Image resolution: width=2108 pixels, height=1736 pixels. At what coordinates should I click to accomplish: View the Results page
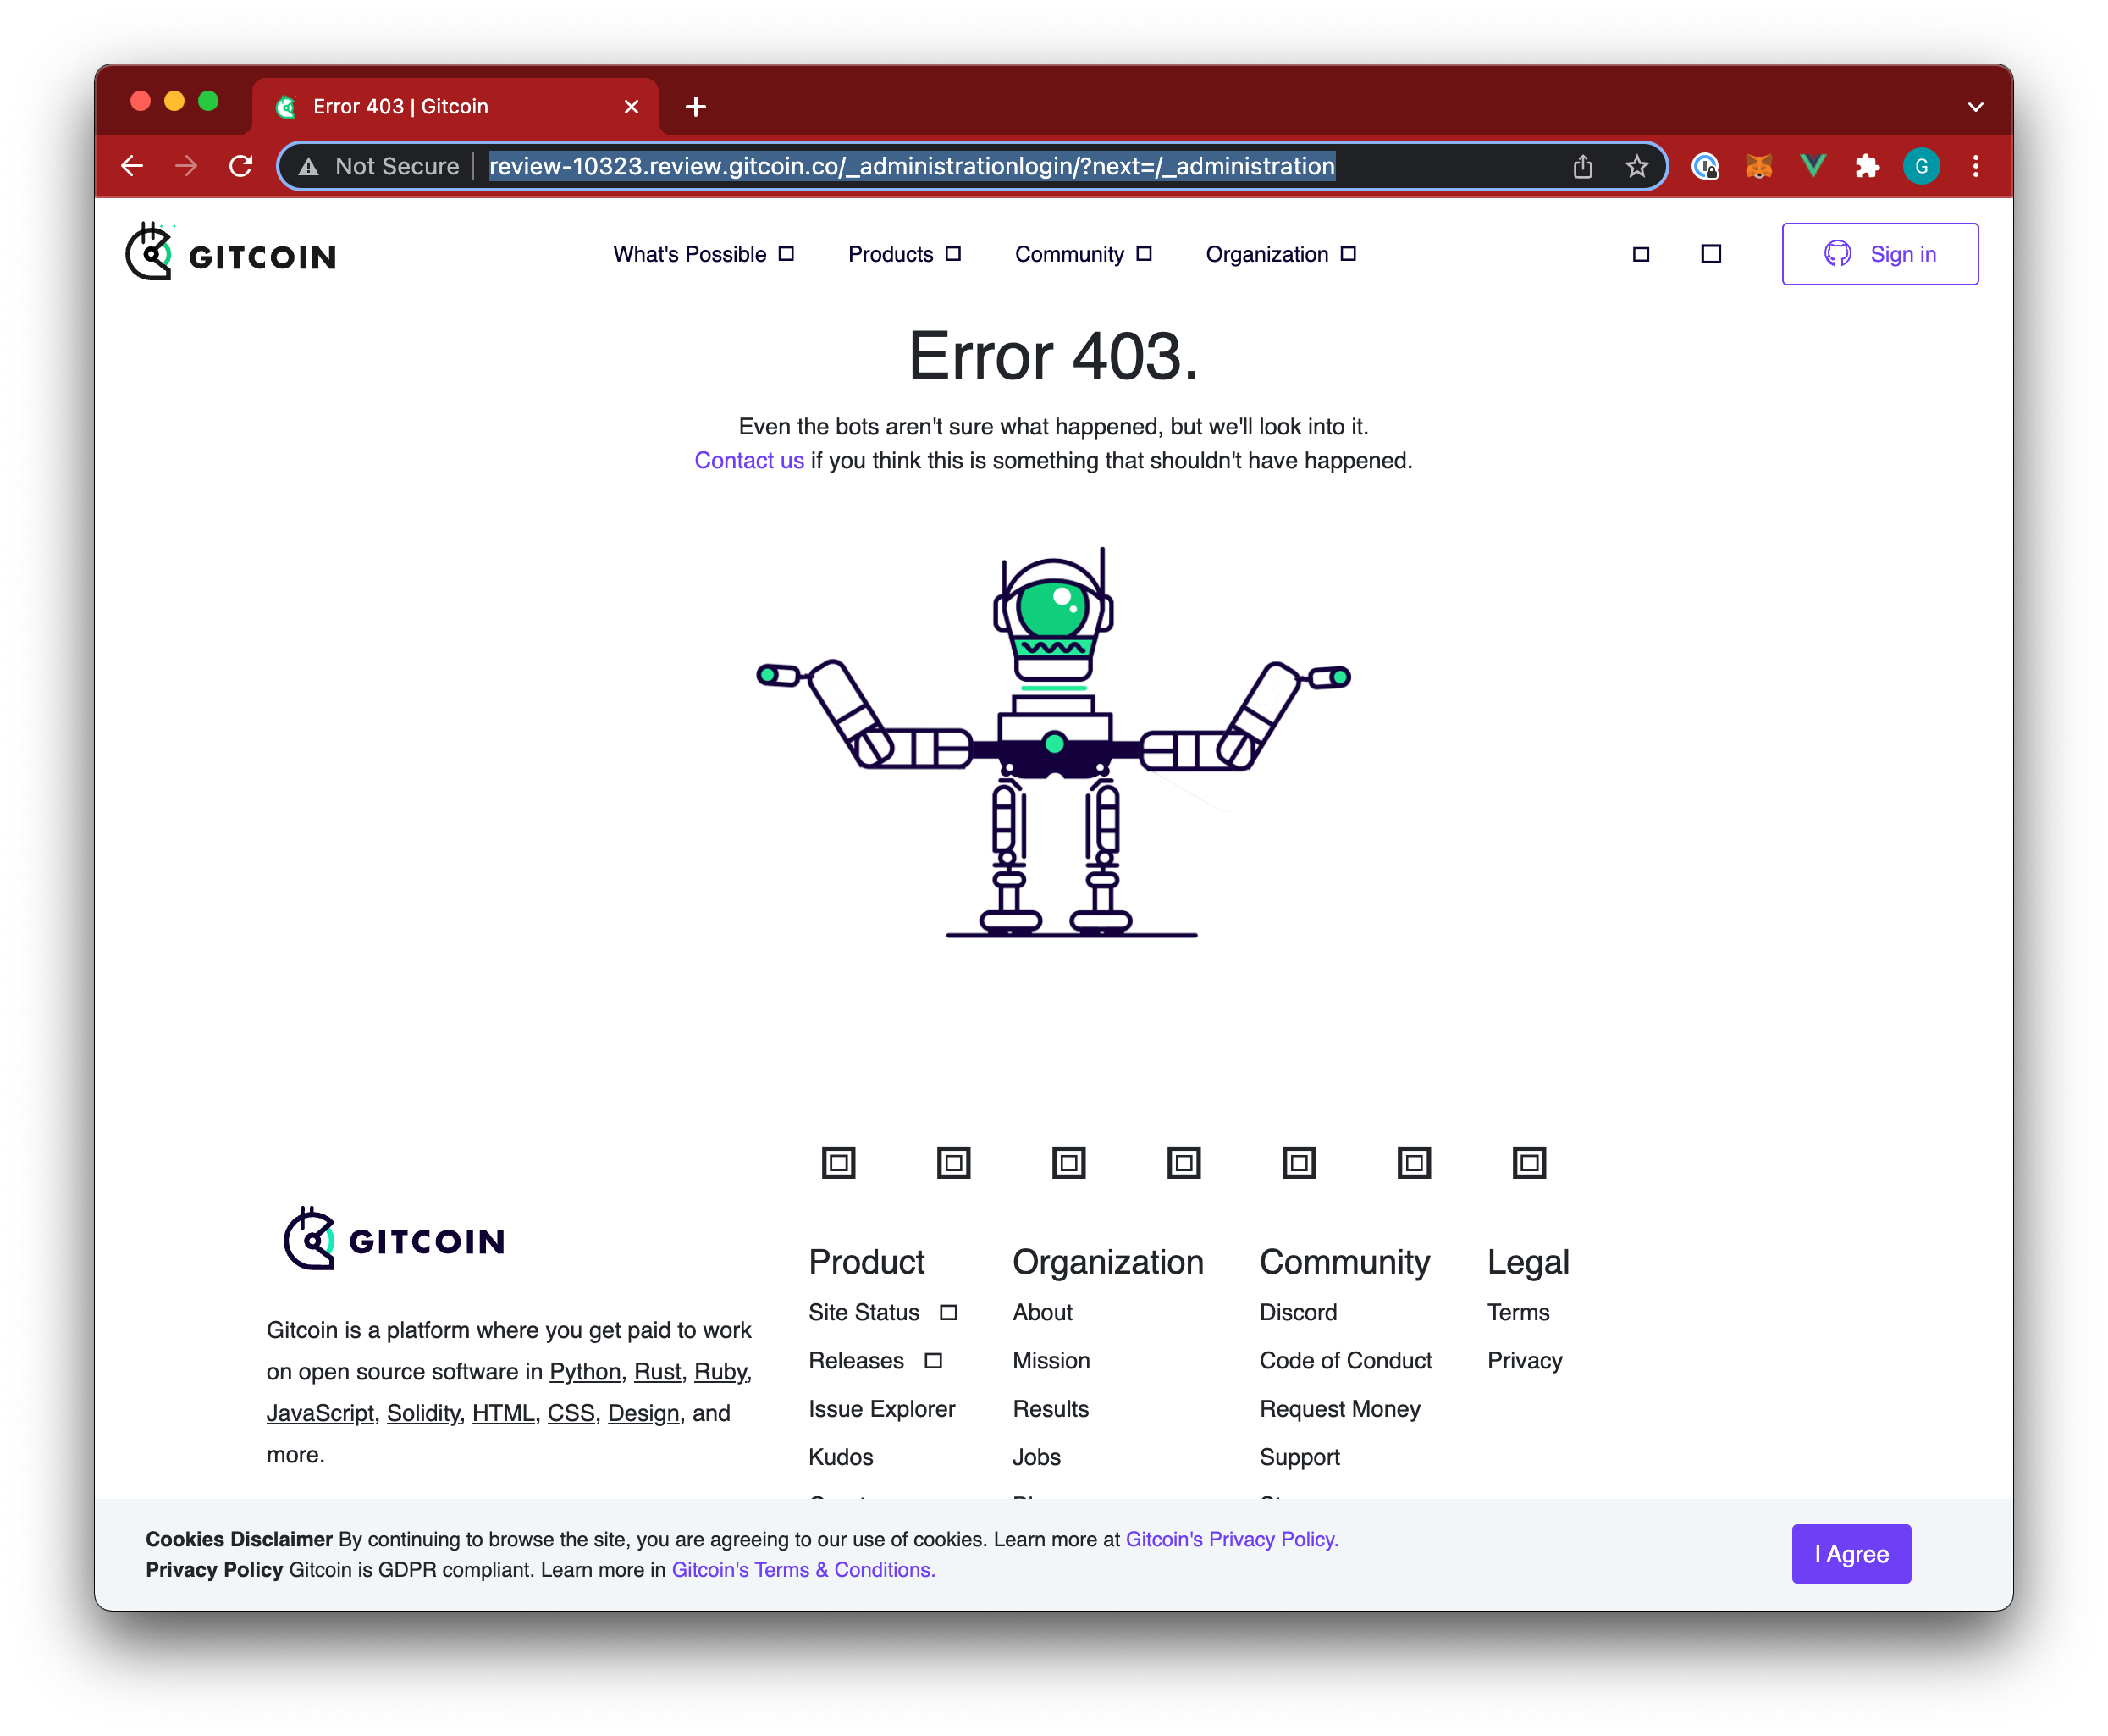point(1051,1408)
